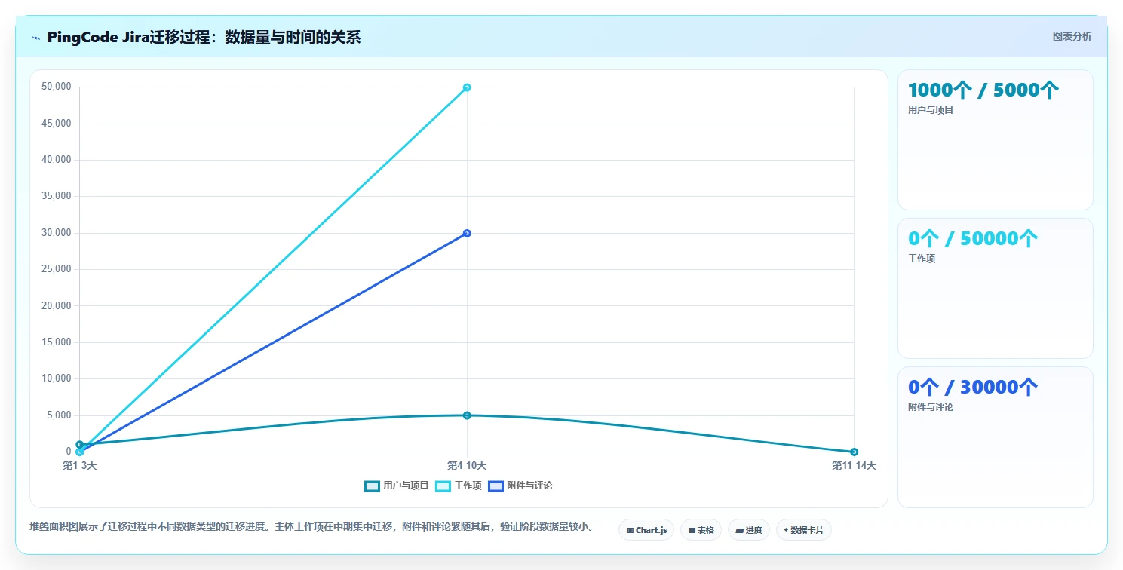Click the 10,000 y-axis label
This screenshot has height=570, width=1123.
click(x=57, y=378)
